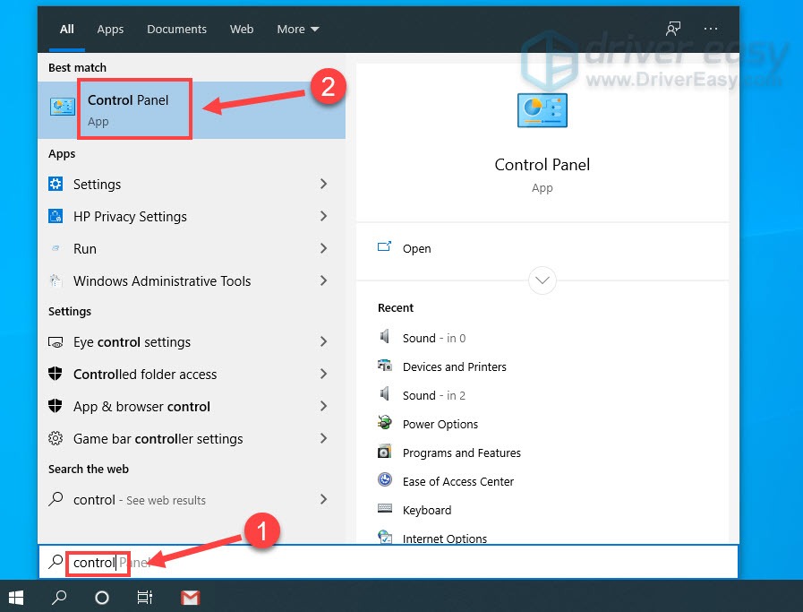
Task: Open the three-dot options menu
Action: (711, 29)
